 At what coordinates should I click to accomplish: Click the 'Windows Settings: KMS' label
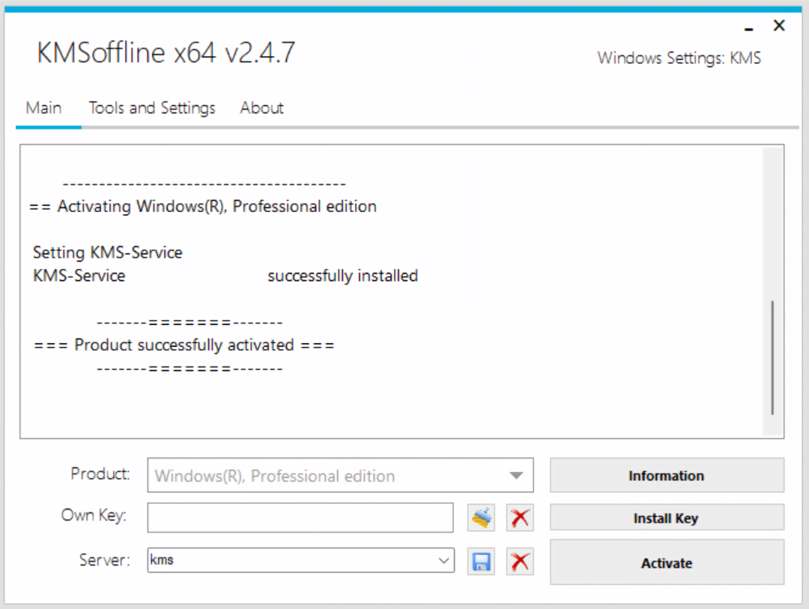tap(679, 58)
